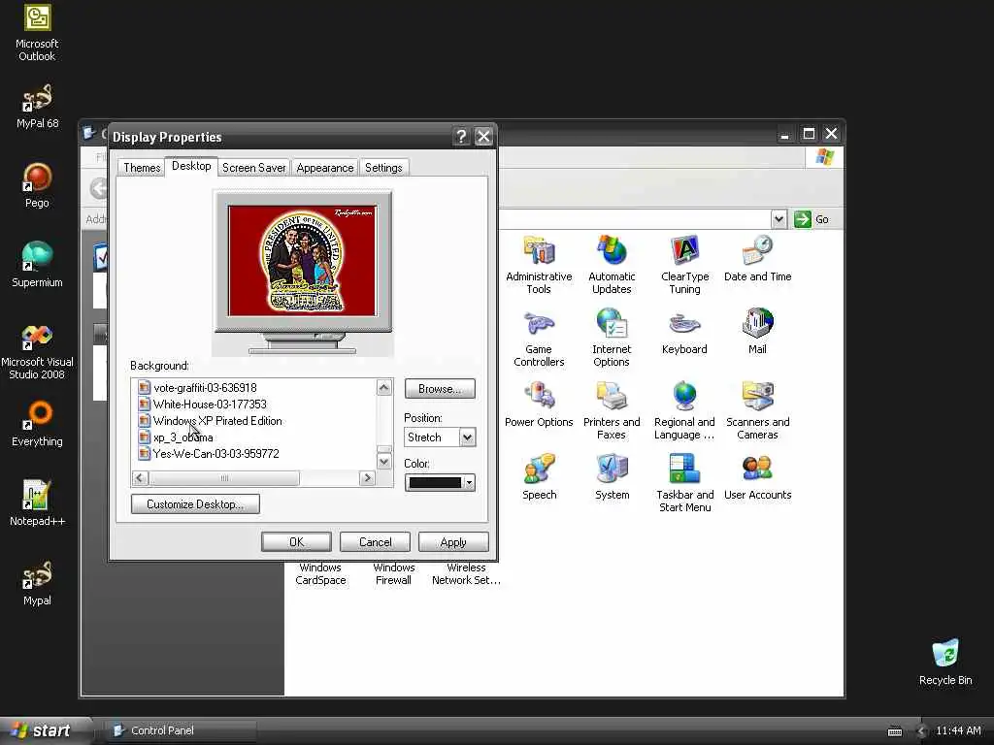Open Windows Firewall applet
Screen dimensions: 994x745
[x=393, y=574]
